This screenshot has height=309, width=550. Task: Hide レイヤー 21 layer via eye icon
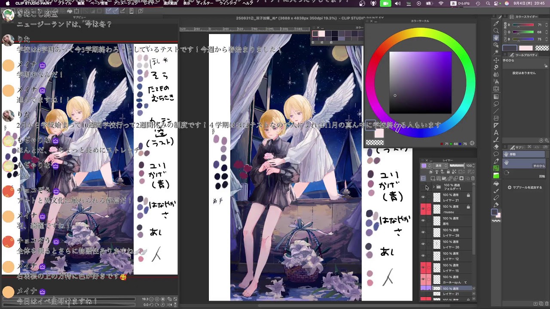coord(423,197)
